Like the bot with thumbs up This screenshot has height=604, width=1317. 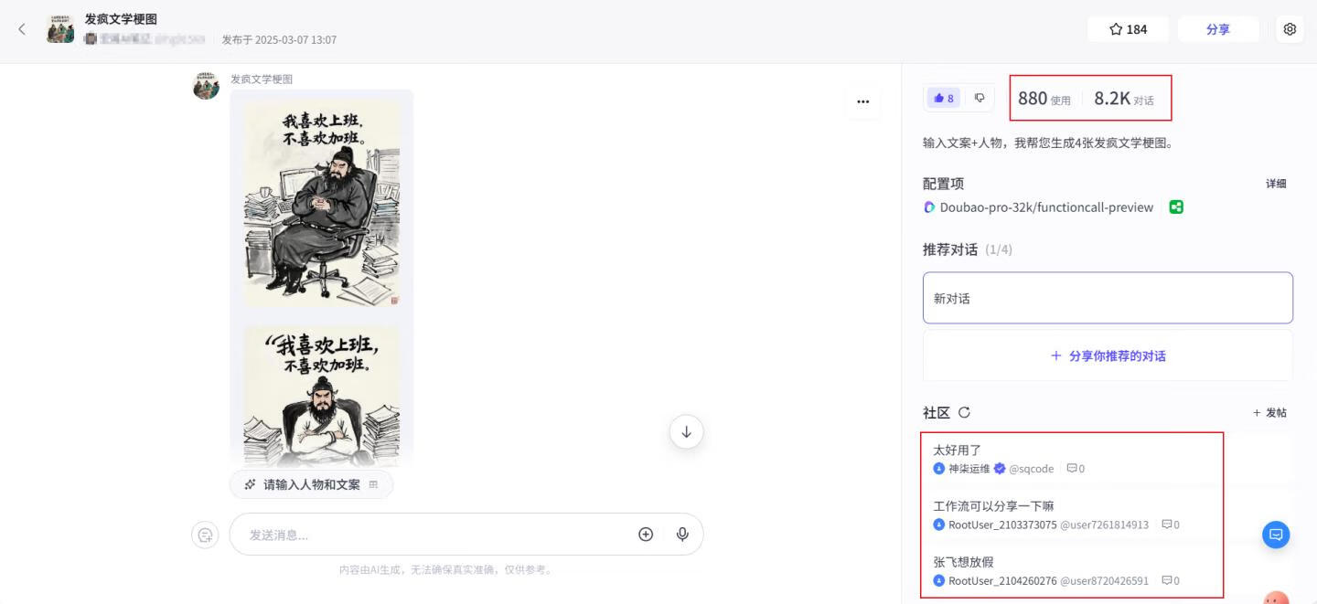tap(944, 99)
